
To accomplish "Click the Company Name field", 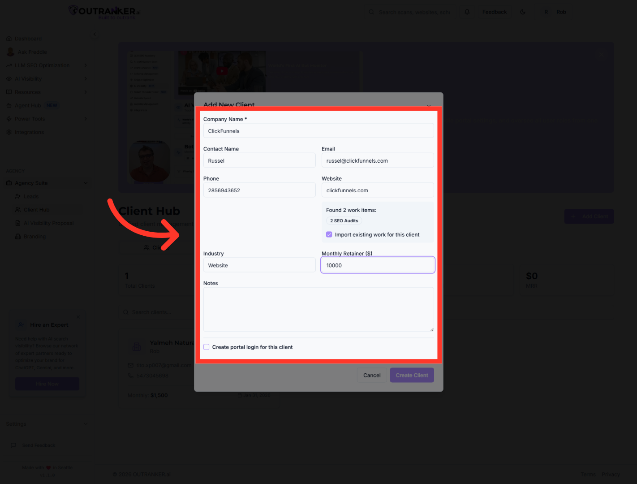I will [318, 131].
